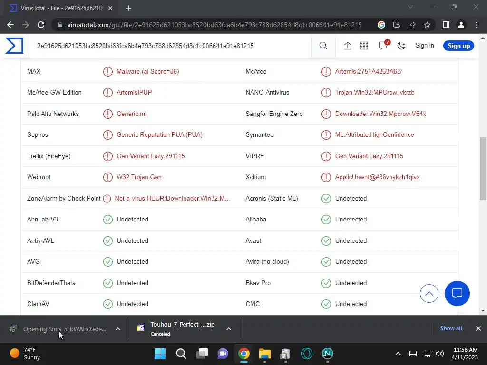This screenshot has width=487, height=365.
Task: Click the Trellix (FireEye) vendor name
Action: [49, 156]
